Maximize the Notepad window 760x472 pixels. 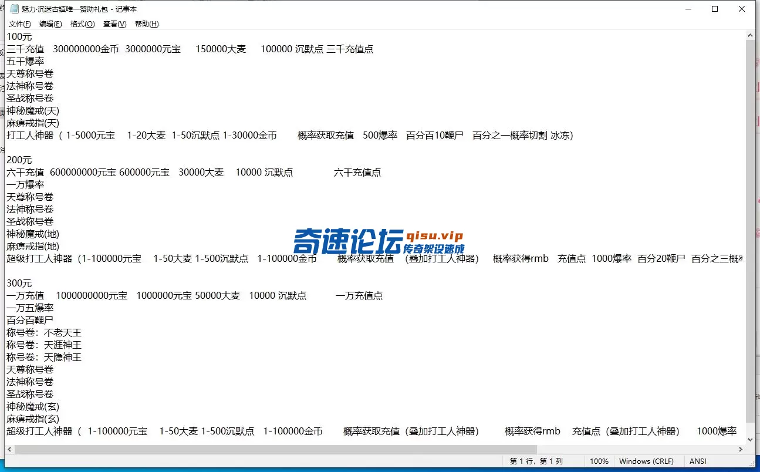pos(714,9)
